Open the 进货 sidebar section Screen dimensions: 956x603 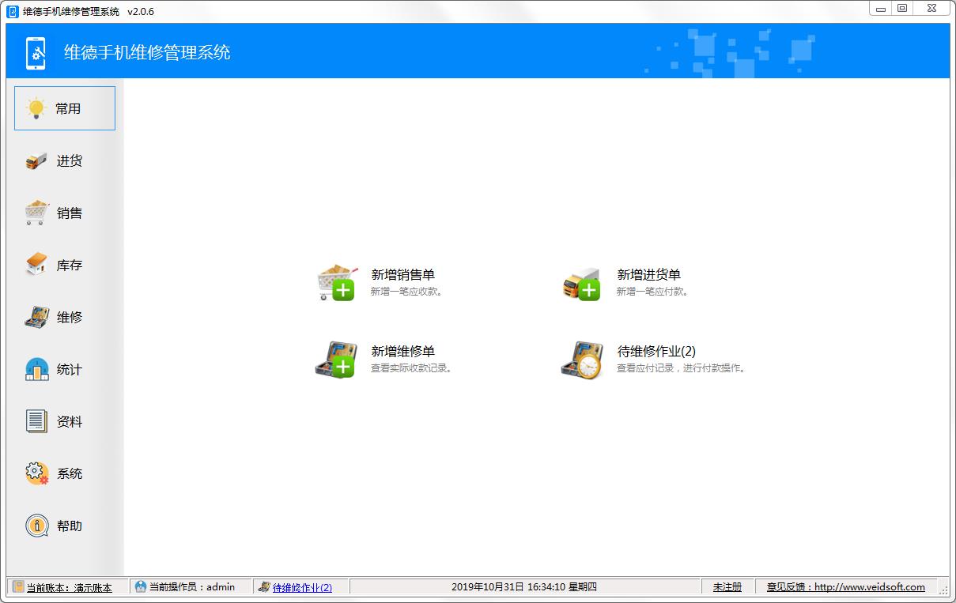coord(65,160)
